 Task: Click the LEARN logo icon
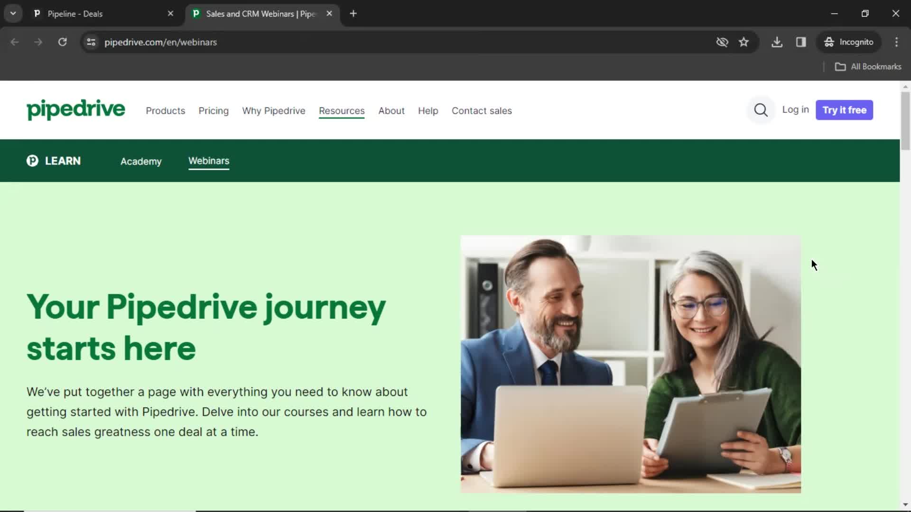[32, 161]
